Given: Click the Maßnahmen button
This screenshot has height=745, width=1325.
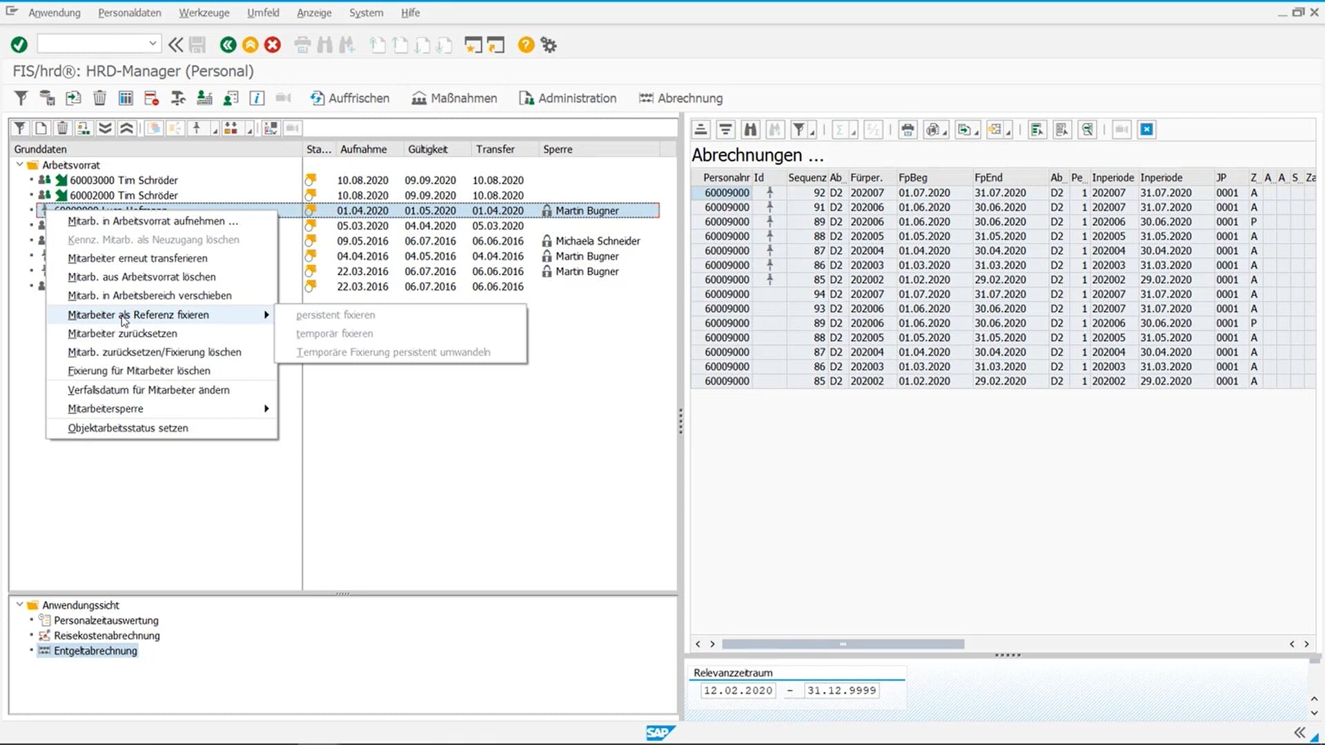Looking at the screenshot, I should tap(454, 98).
